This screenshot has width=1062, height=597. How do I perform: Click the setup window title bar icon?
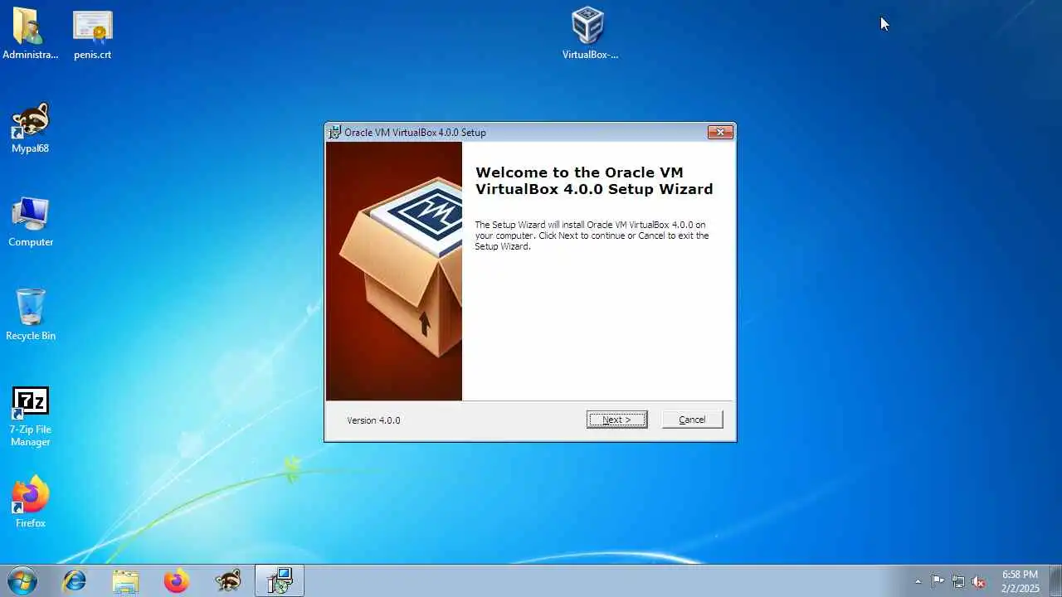click(334, 132)
